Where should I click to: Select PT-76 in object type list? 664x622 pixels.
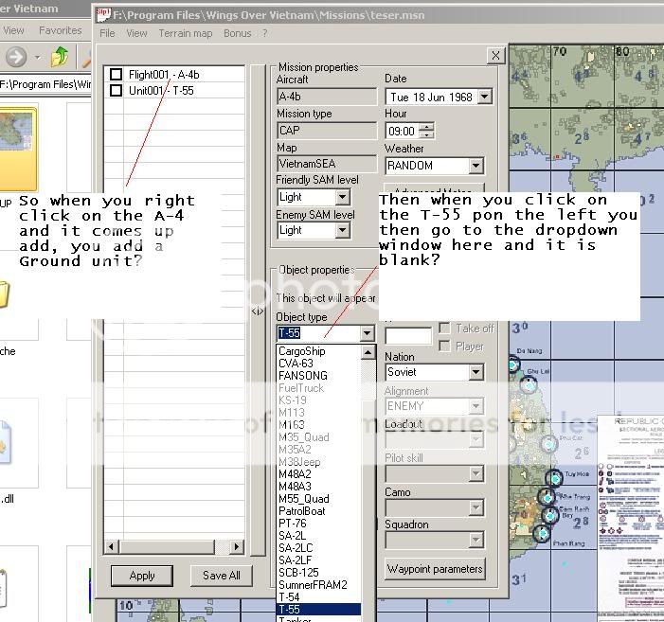click(319, 524)
